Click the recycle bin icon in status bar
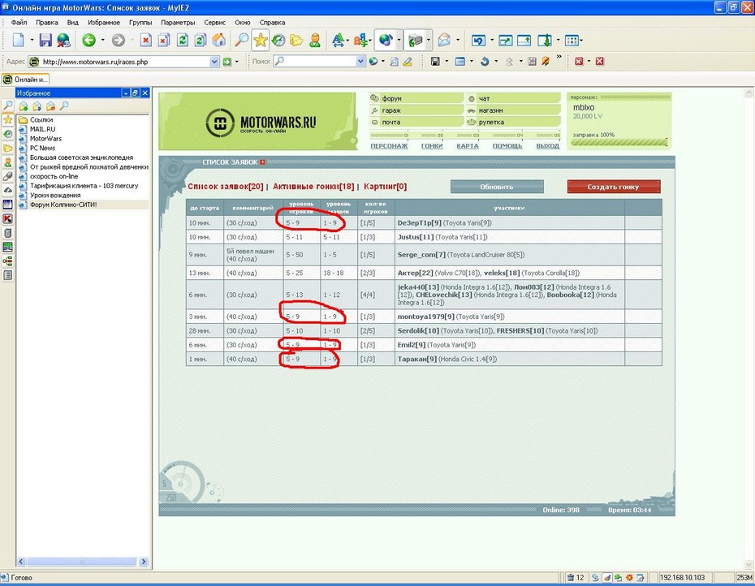The width and height of the screenshot is (755, 586). [571, 577]
